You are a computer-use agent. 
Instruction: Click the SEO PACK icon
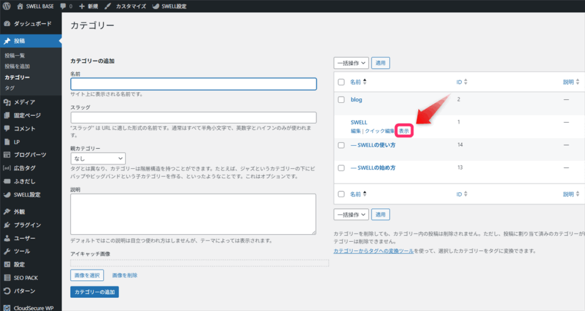pos(7,278)
